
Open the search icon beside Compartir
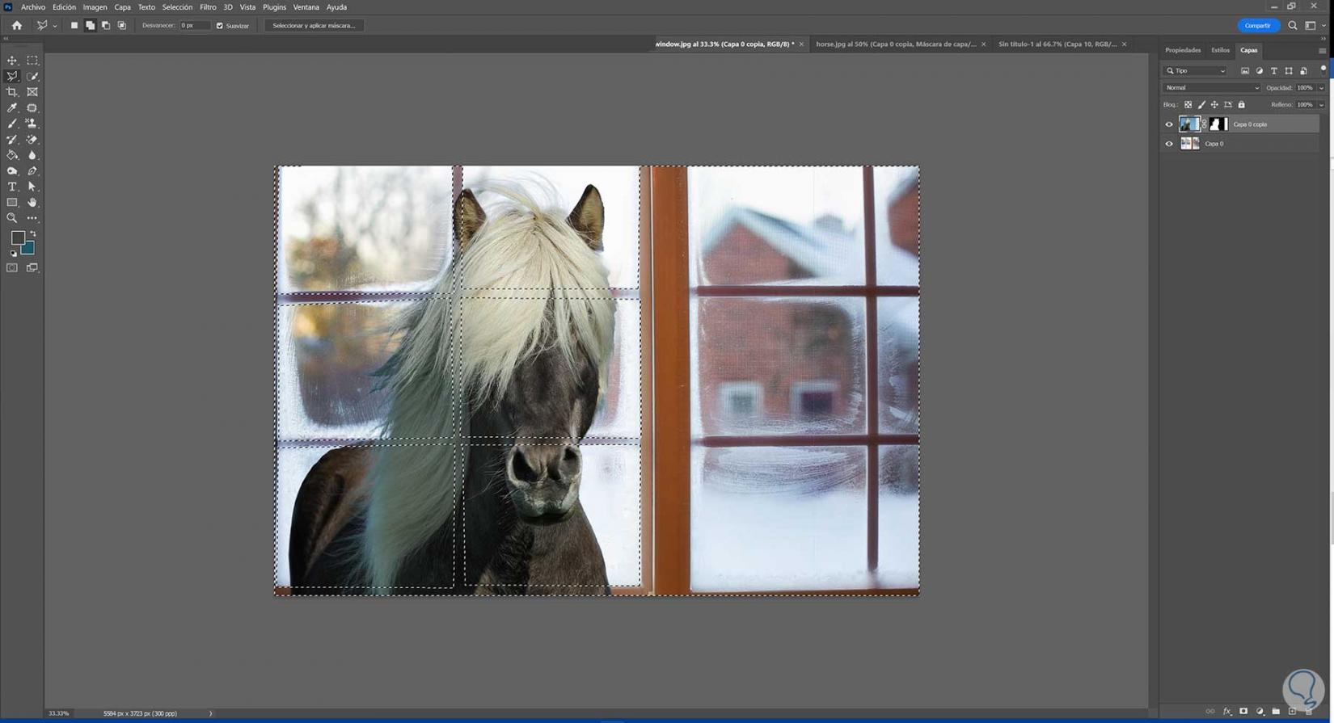click(x=1293, y=26)
